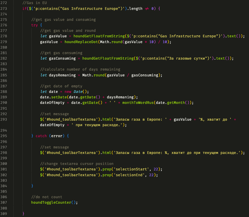Click the 'catch' keyword
Image resolution: width=249 pixels, height=217 pixels.
[41, 136]
